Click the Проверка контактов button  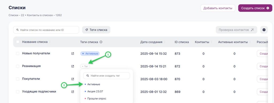click(x=237, y=30)
